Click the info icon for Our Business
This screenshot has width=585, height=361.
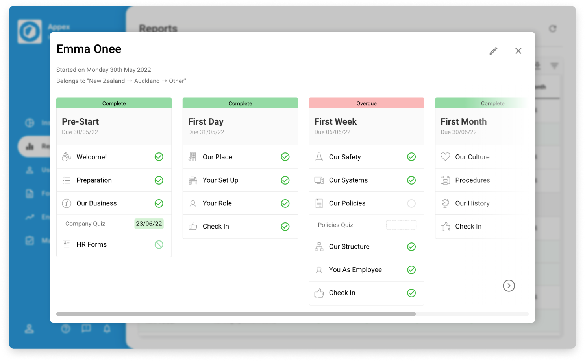tap(67, 203)
